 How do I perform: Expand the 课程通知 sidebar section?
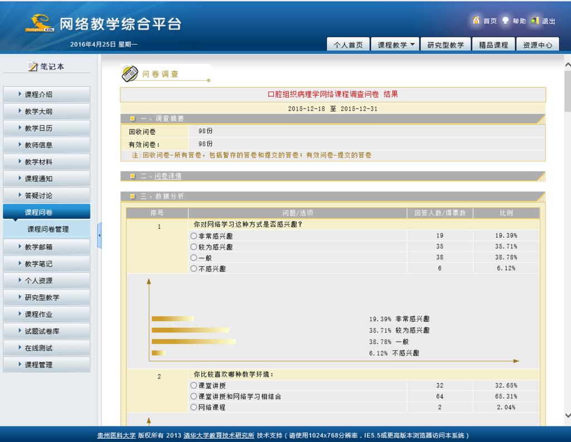pos(47,179)
